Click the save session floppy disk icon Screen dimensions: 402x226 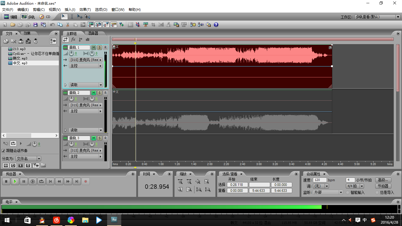(36, 25)
